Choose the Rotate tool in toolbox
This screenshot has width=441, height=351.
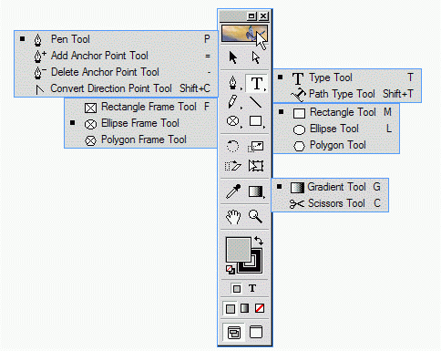coord(233,147)
